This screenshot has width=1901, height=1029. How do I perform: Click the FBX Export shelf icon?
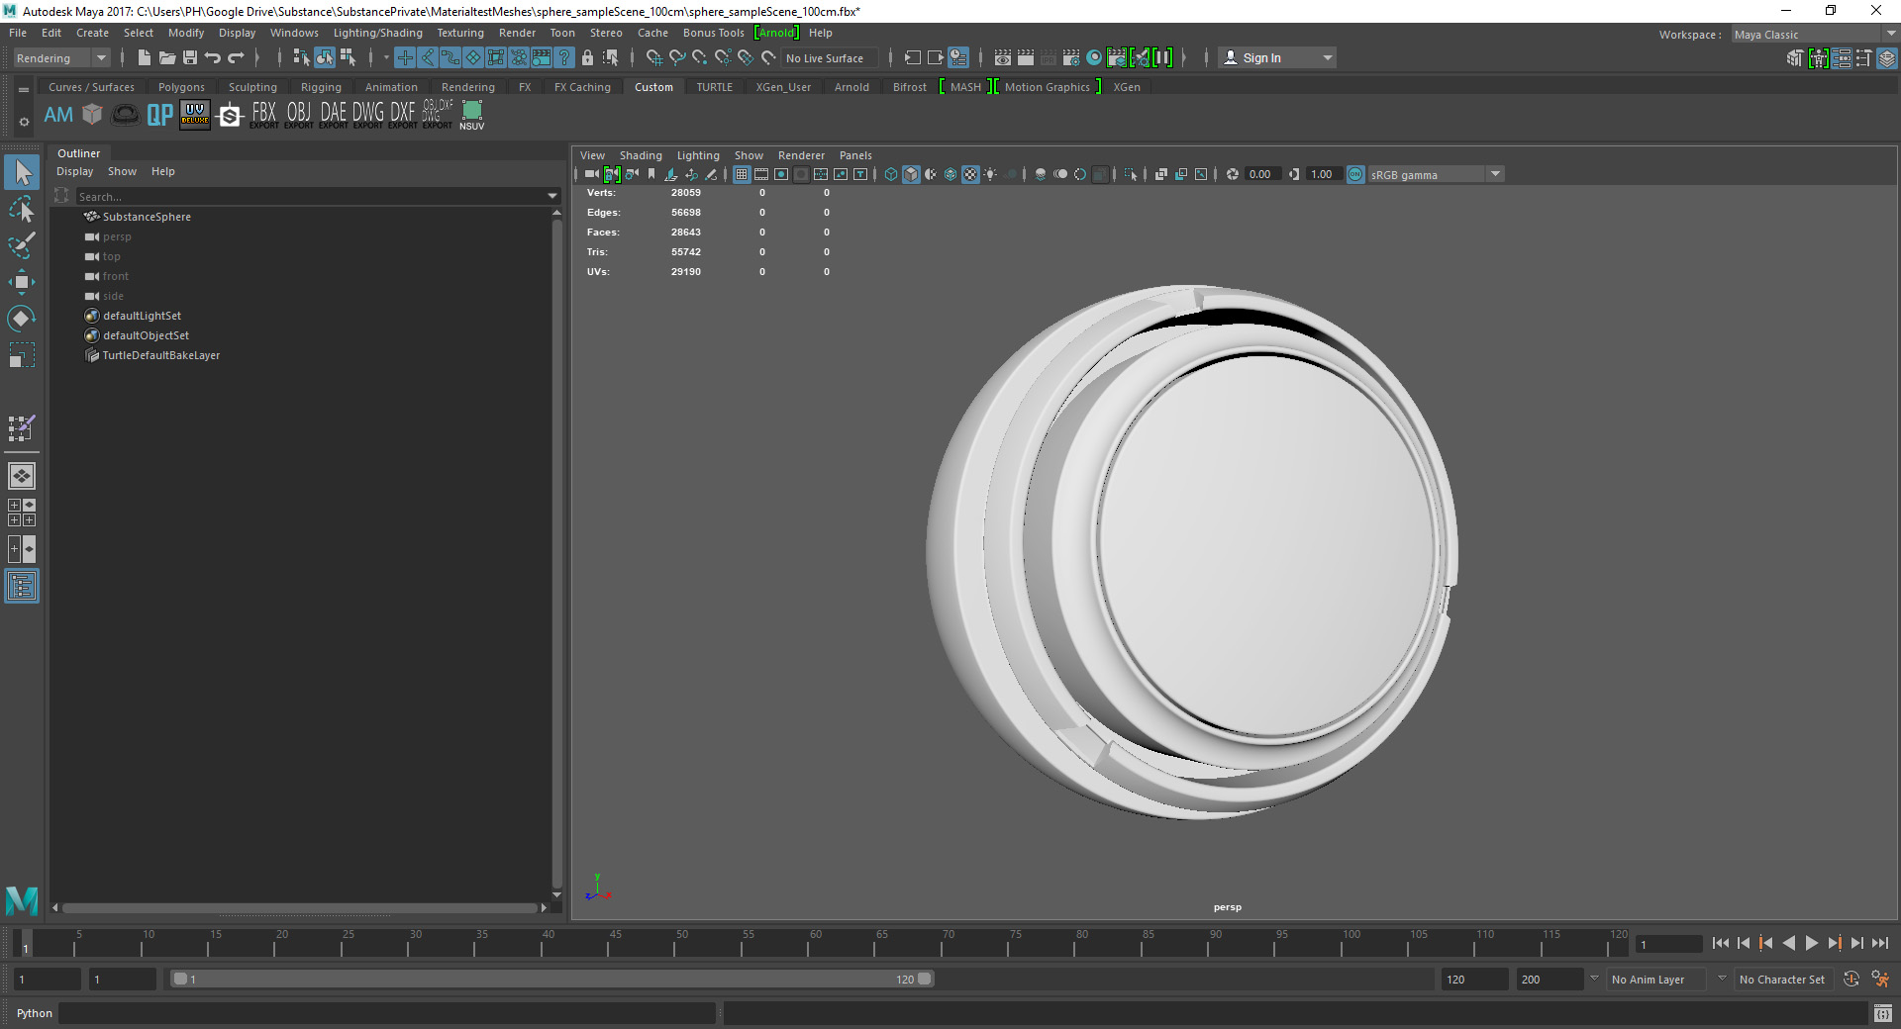point(263,115)
